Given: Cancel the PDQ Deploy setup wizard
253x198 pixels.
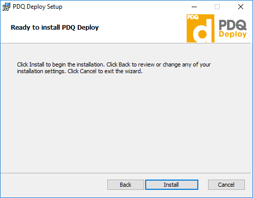Looking at the screenshot, I should click(x=226, y=185).
